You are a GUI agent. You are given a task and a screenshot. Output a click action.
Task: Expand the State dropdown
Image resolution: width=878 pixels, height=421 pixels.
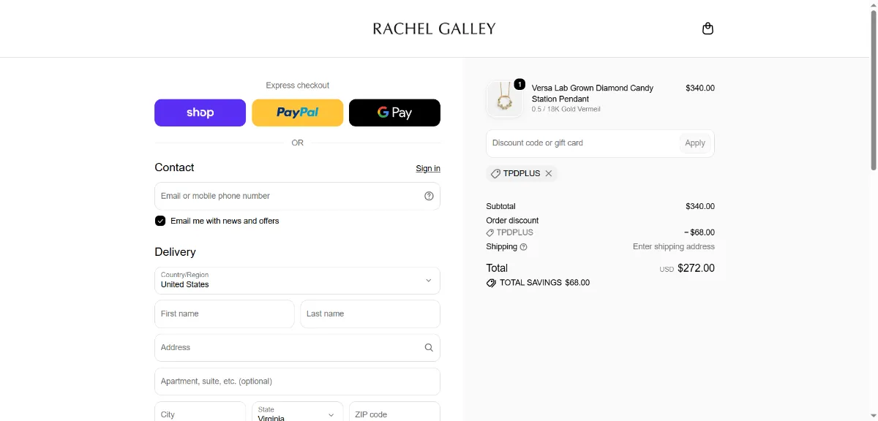[297, 414]
